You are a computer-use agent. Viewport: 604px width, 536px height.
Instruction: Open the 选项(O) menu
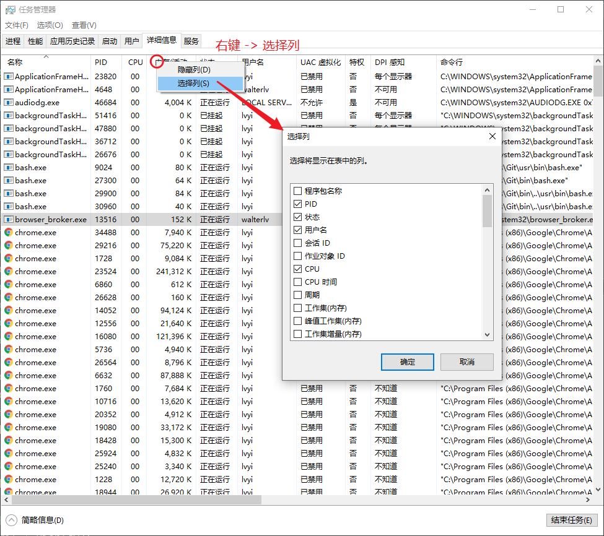50,25
